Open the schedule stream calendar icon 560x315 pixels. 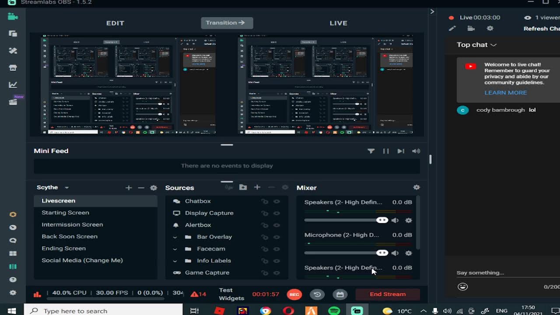point(340,294)
